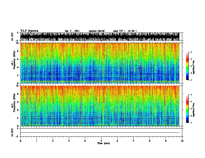Click the ch.1 colorbar label log(PSD)(V²/Hz)

(194, 67)
